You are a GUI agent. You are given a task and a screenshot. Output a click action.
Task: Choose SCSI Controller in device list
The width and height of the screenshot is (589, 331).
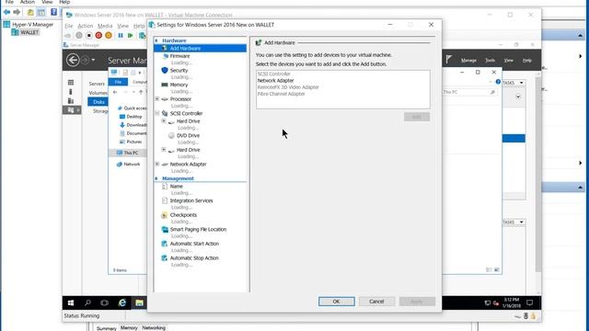(x=274, y=74)
